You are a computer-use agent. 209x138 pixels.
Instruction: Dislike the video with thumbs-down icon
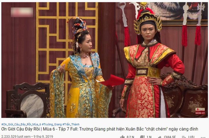142,137
